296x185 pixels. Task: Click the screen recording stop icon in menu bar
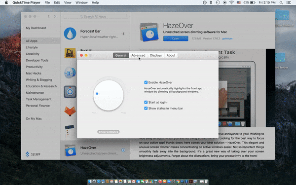pyautogui.click(x=224, y=2)
